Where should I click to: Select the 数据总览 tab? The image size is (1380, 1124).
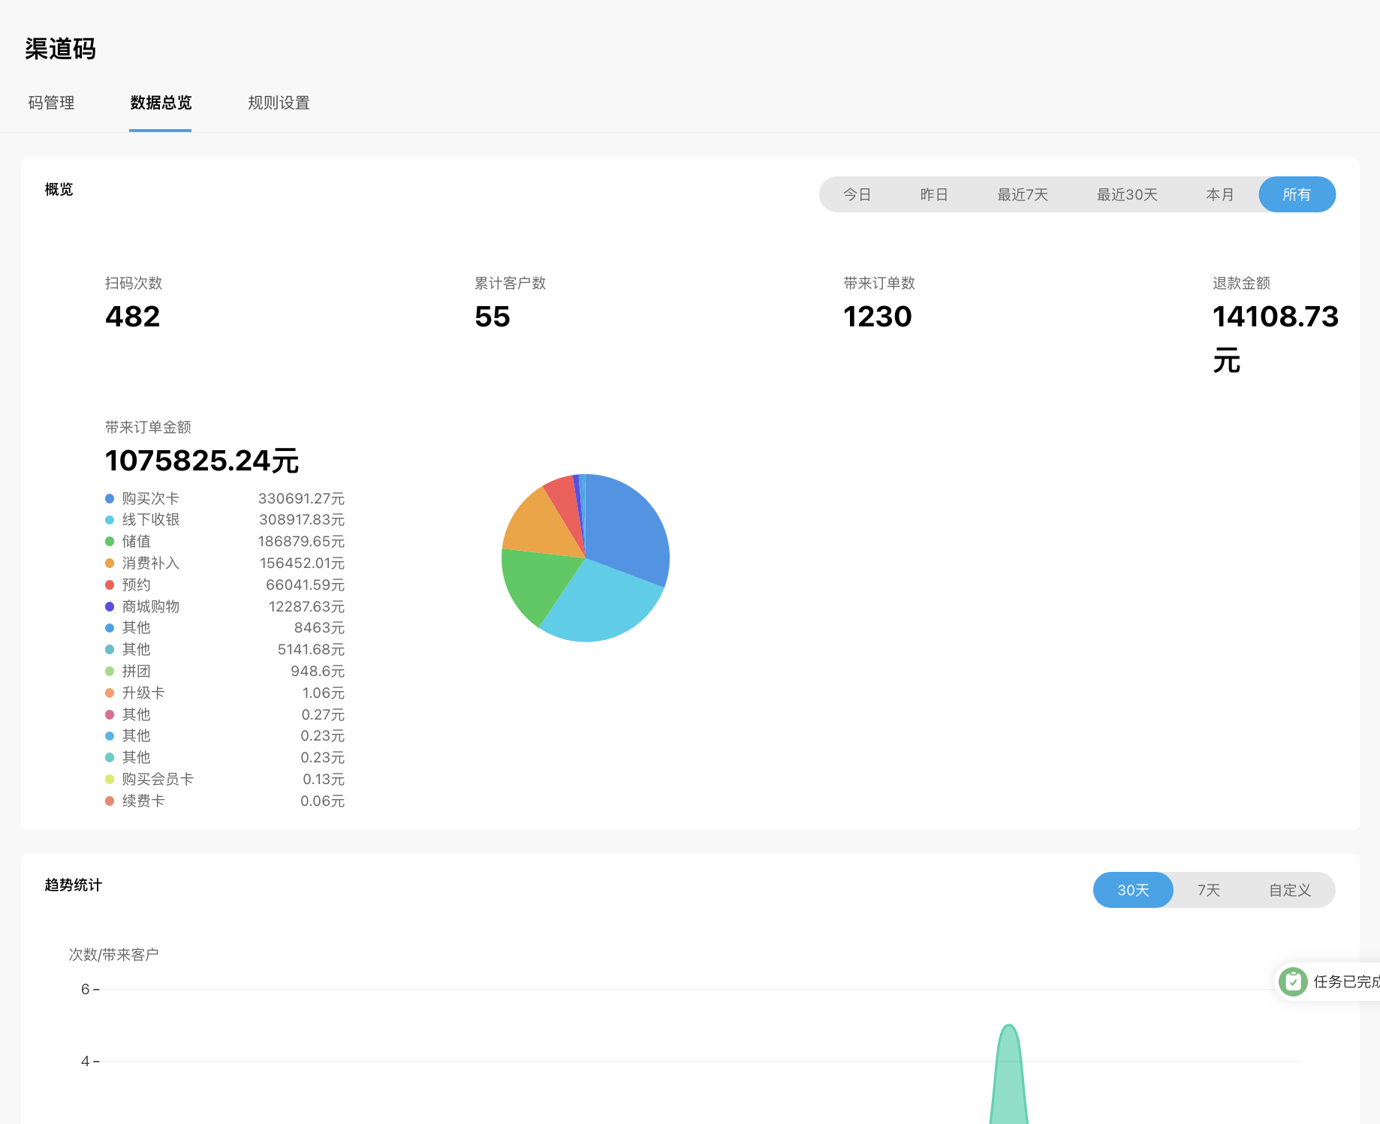click(161, 103)
